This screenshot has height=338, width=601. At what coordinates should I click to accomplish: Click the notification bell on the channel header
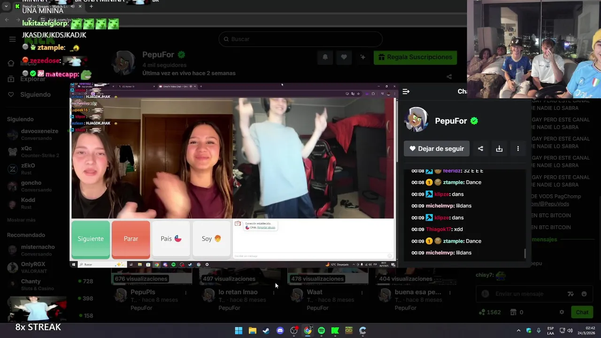(325, 57)
